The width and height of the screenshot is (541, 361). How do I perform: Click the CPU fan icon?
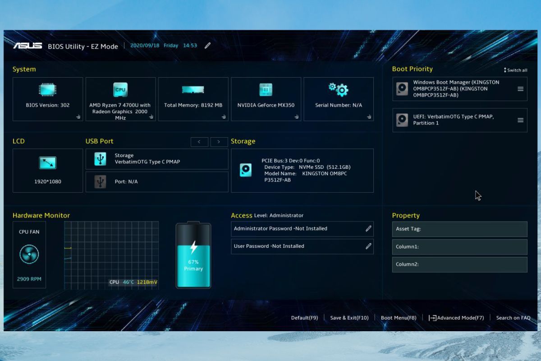[x=29, y=254]
